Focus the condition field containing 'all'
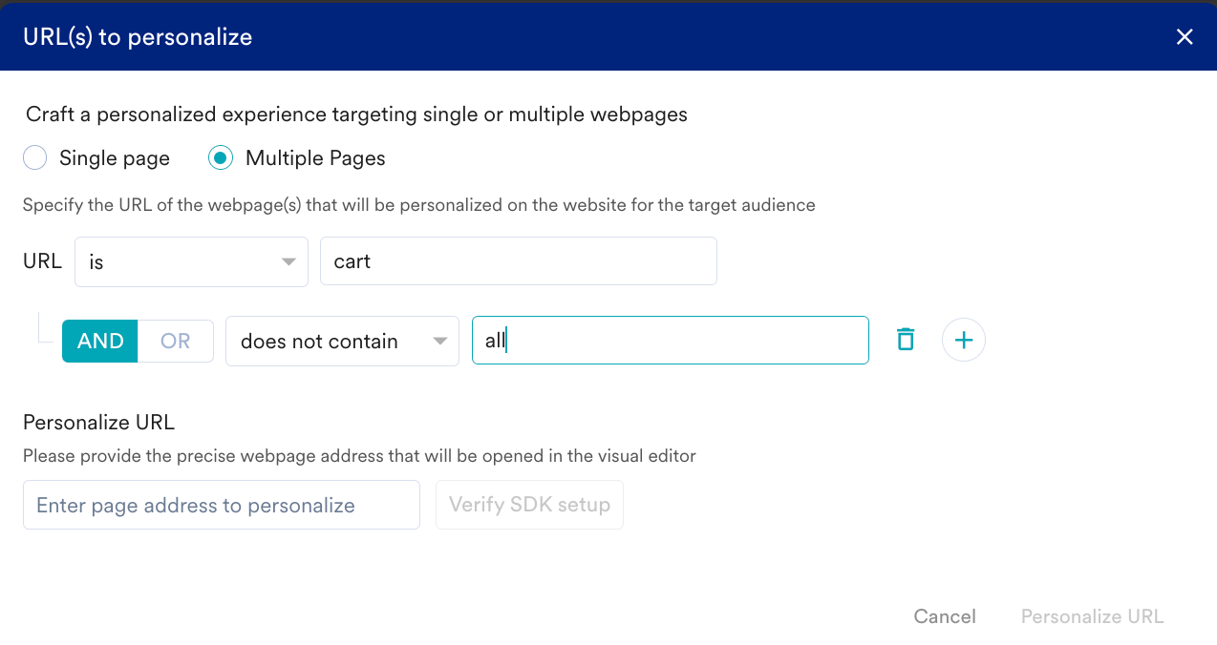 pyautogui.click(x=671, y=341)
